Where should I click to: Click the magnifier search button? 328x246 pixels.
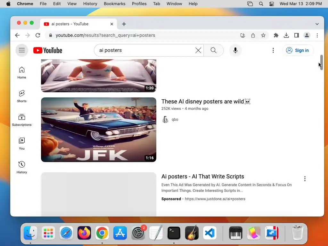coord(213,50)
